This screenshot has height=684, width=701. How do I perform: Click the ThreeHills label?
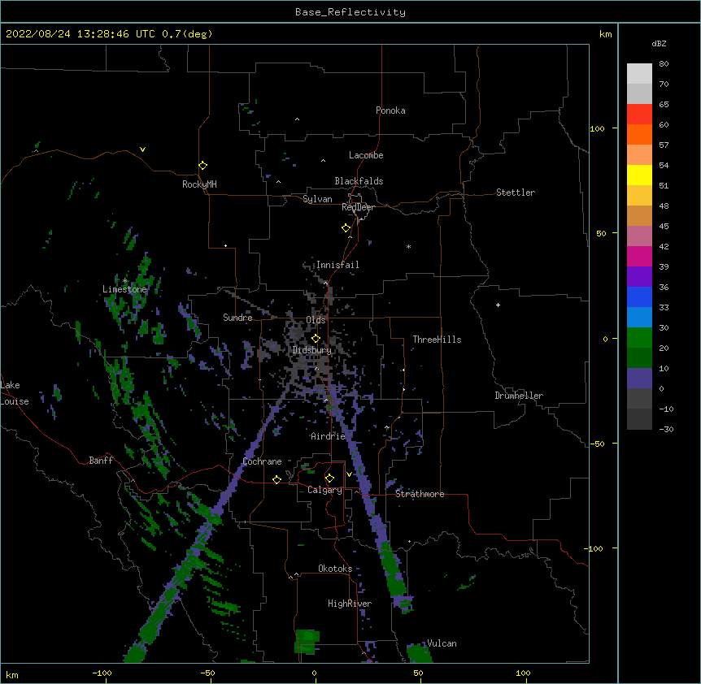[437, 340]
